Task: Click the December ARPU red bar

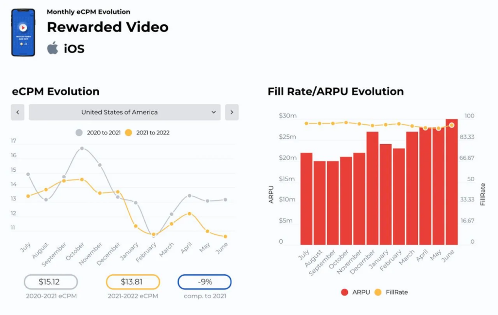Action: 373,188
